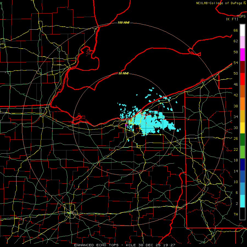Screen dimensions: 247x247
Task: Click the legend value '66'
Action: point(236,30)
